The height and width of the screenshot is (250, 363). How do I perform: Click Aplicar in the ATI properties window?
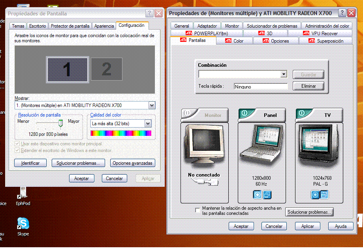coord(308,226)
